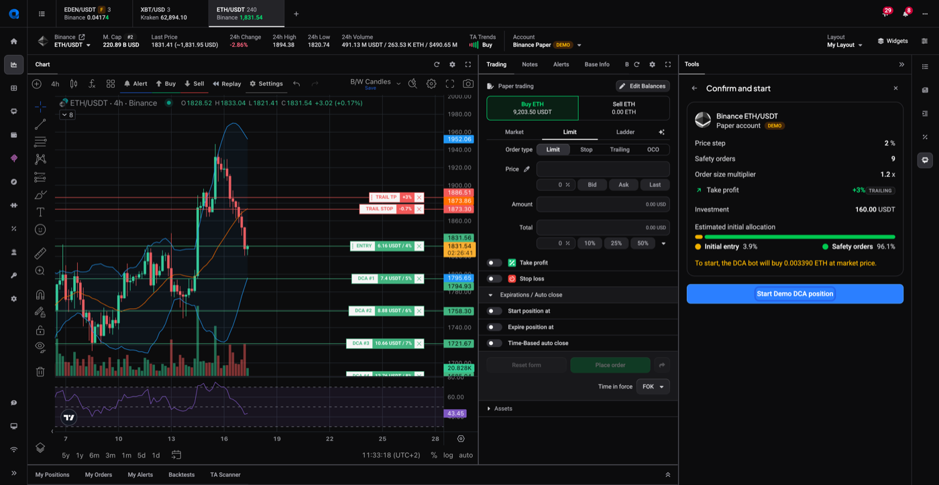Viewport: 939px width, 485px height.
Task: Click the Price input field
Action: pos(603,169)
